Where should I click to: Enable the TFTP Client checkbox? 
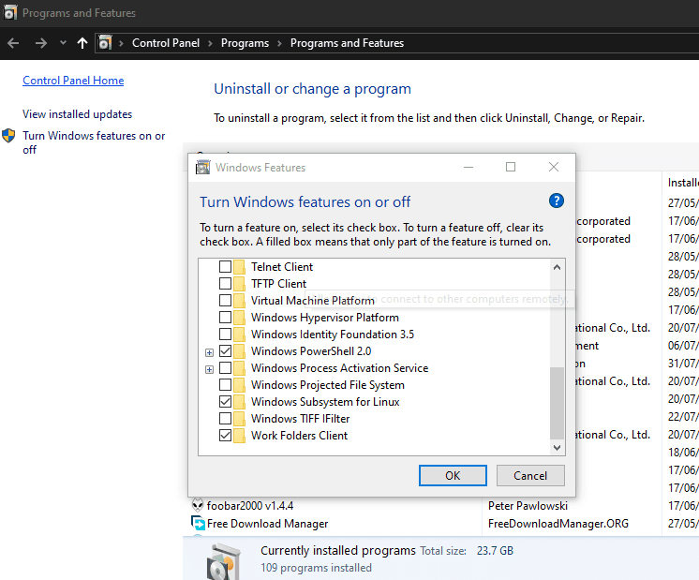[x=225, y=284]
